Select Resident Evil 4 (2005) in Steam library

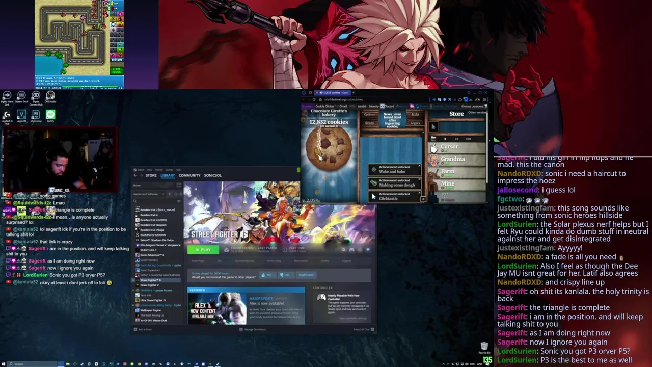tap(153, 220)
